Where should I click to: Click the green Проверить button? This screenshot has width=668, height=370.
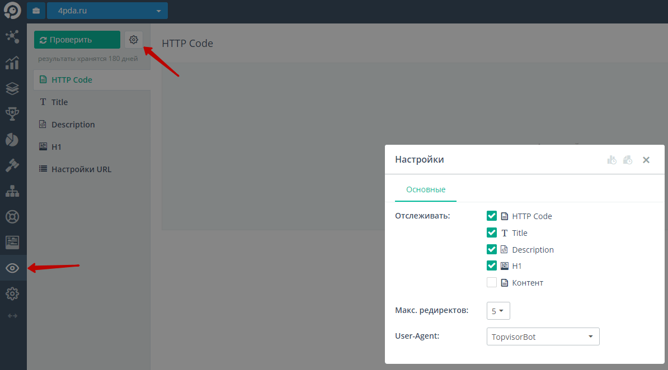pyautogui.click(x=77, y=40)
